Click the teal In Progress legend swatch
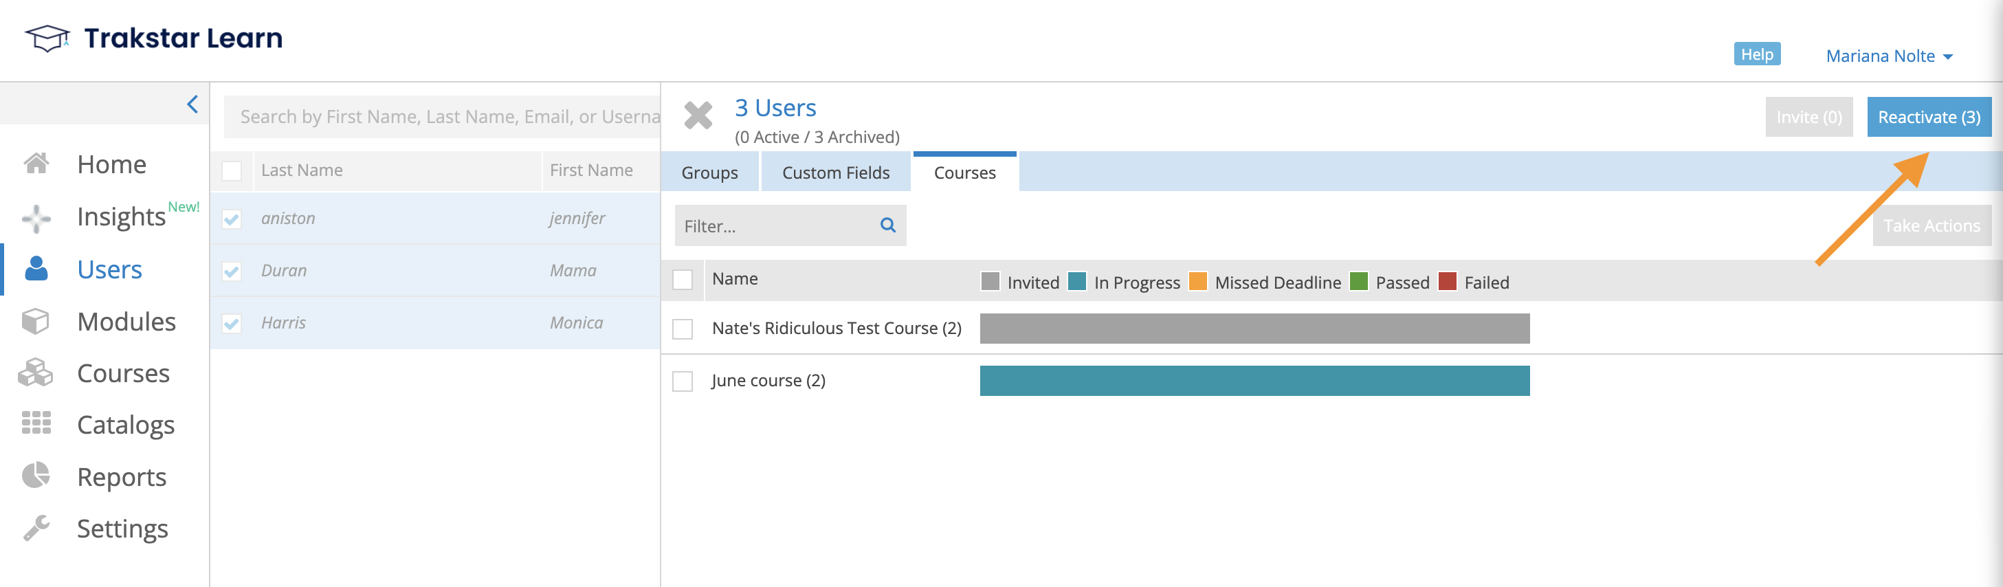2003x587 pixels. tap(1077, 280)
